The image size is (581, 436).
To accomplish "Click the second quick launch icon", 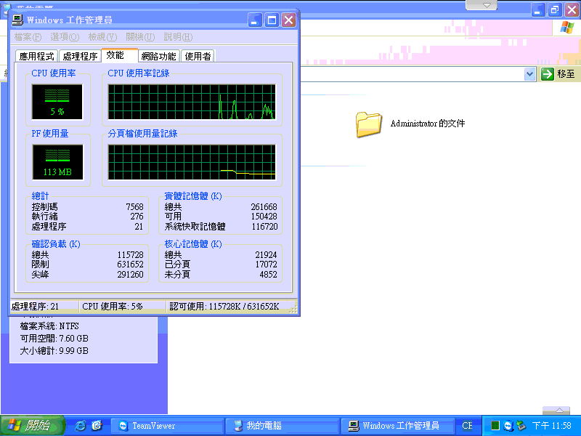I will pyautogui.click(x=97, y=426).
